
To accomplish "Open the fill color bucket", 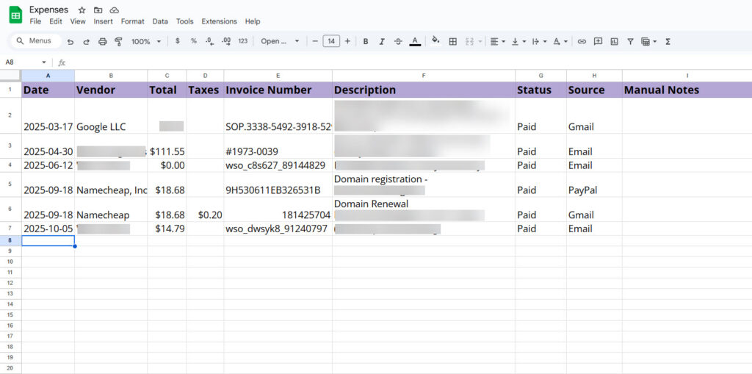I will (x=435, y=41).
